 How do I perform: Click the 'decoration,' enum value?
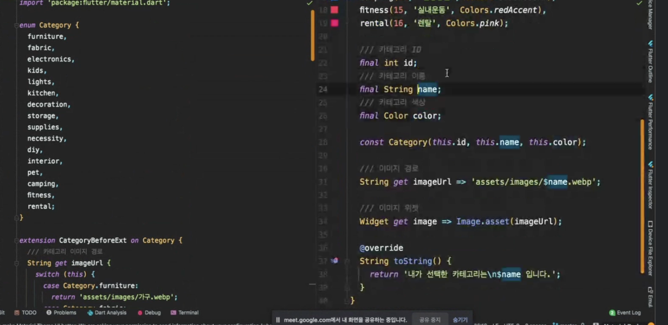coord(49,105)
